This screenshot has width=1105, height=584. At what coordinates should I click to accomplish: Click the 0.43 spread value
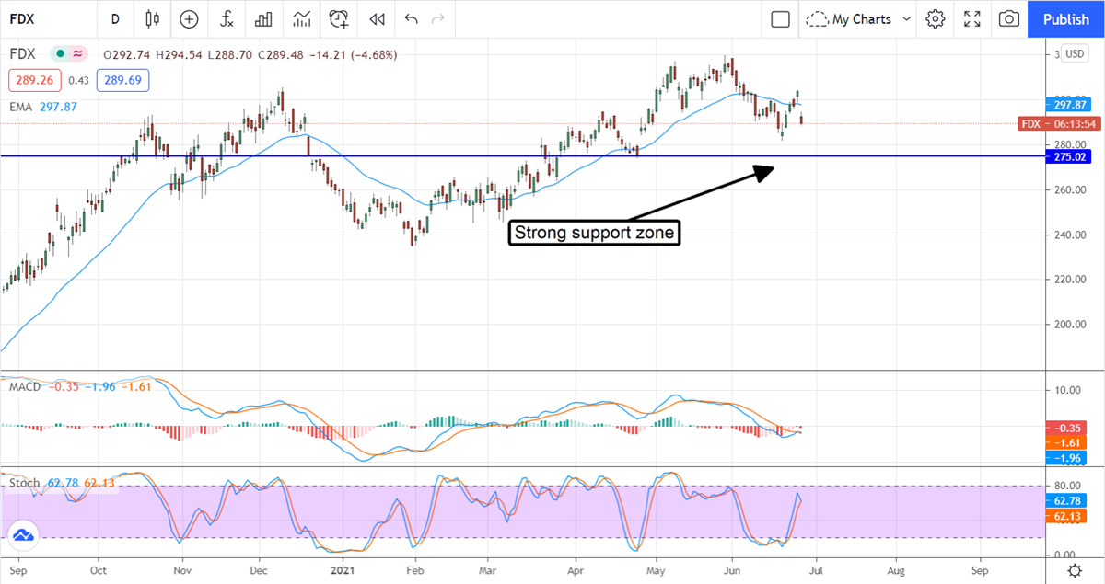click(x=78, y=81)
